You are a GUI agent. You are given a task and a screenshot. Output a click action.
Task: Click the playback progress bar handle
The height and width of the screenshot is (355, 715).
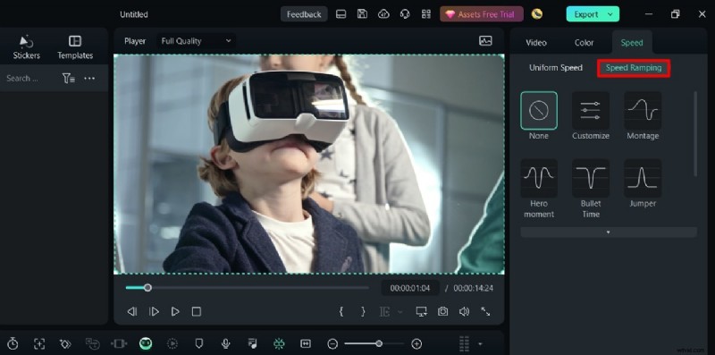point(147,287)
